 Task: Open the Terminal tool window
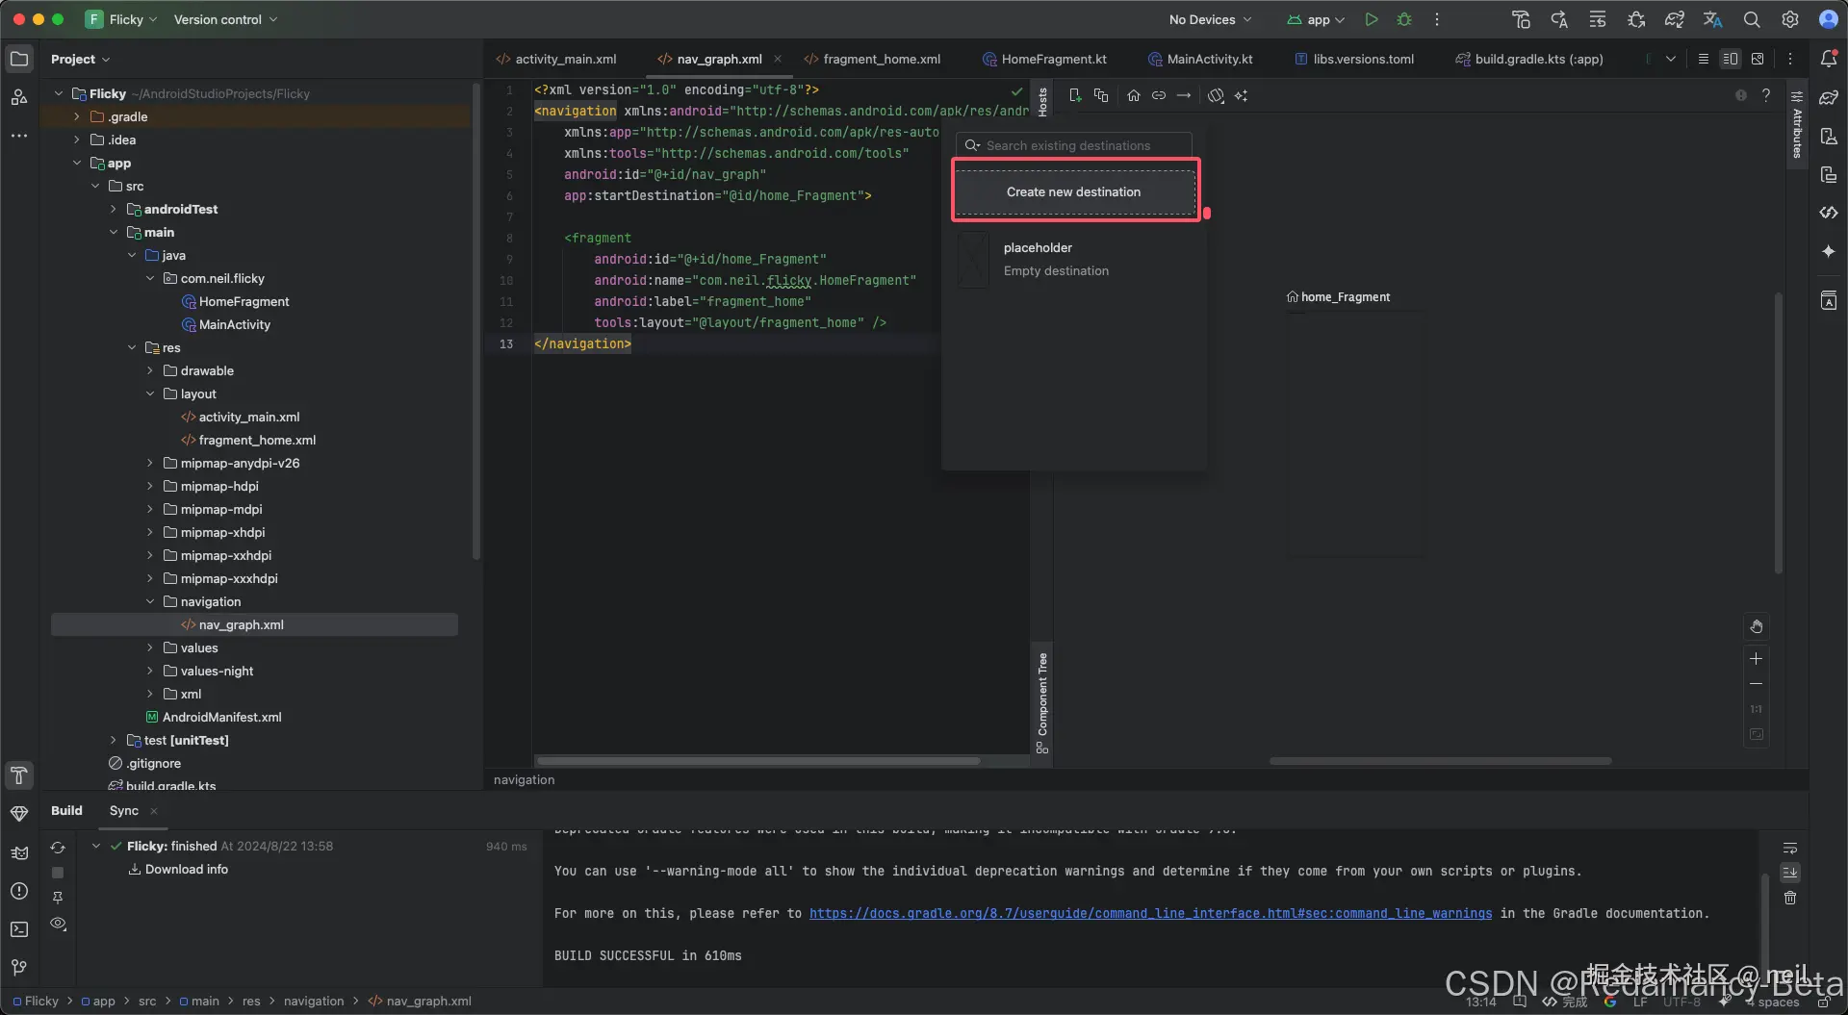pyautogui.click(x=19, y=929)
